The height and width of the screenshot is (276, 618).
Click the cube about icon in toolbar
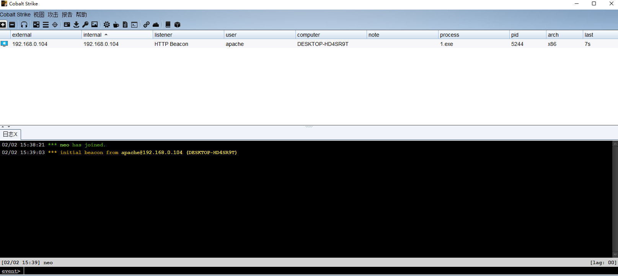click(x=177, y=24)
